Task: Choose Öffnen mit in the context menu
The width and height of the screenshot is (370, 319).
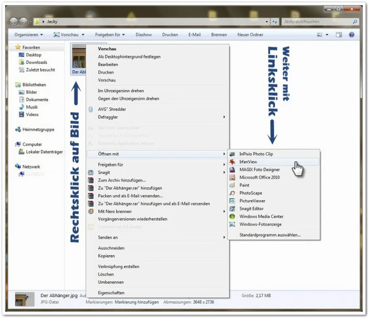Action: pyautogui.click(x=158, y=154)
